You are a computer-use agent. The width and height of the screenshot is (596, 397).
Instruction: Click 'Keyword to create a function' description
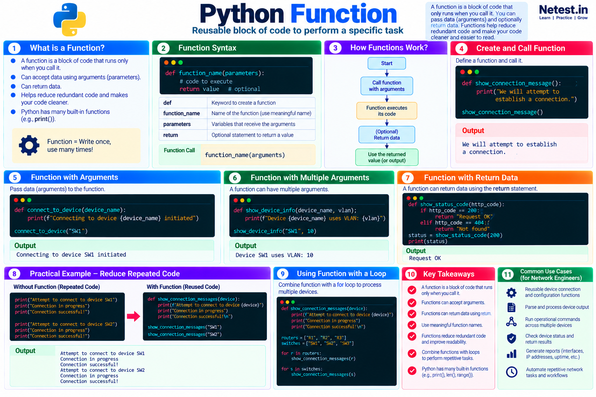244,103
